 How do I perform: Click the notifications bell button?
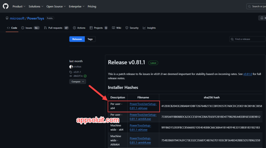coord(262,18)
